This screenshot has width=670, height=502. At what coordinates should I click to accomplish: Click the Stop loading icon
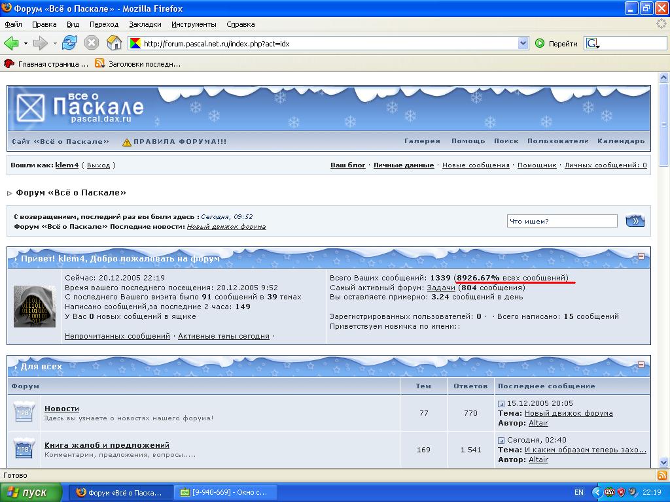coord(92,43)
